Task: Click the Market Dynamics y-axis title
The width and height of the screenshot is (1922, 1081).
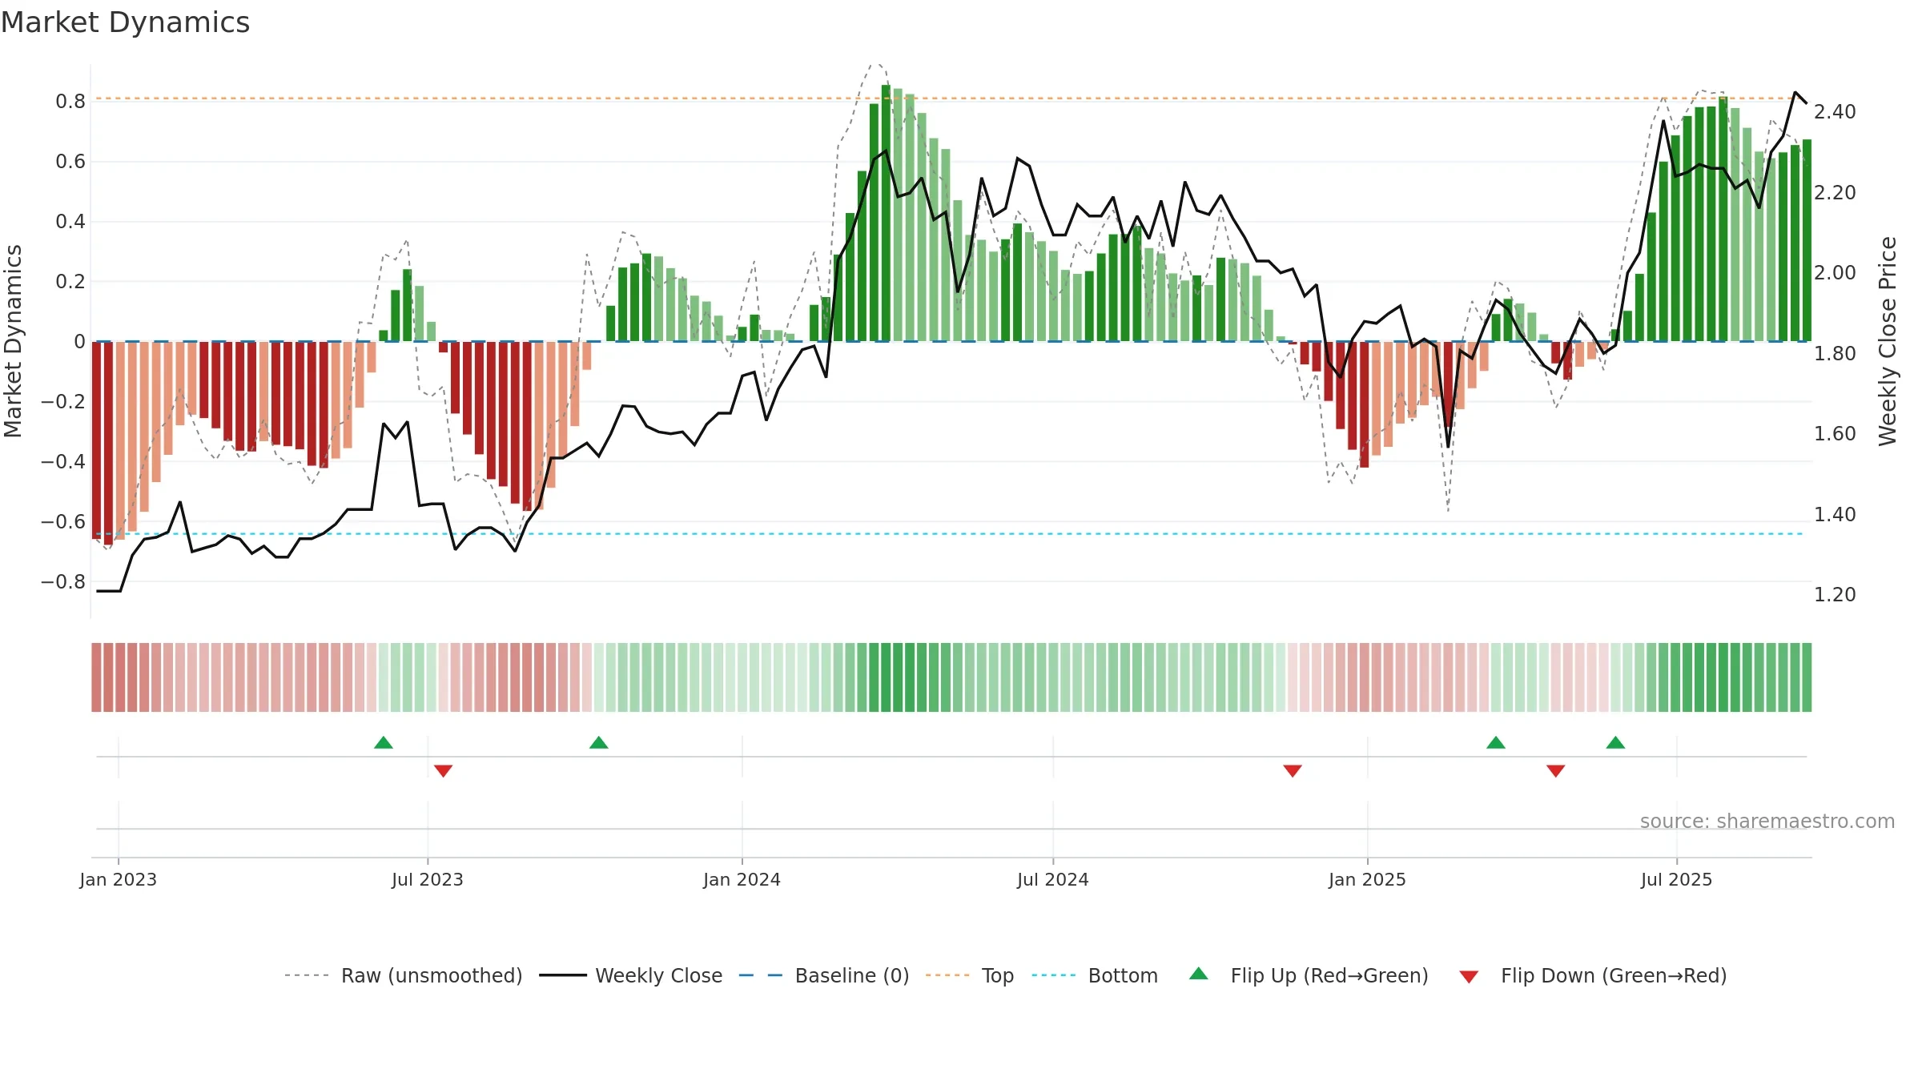Action: tap(13, 341)
